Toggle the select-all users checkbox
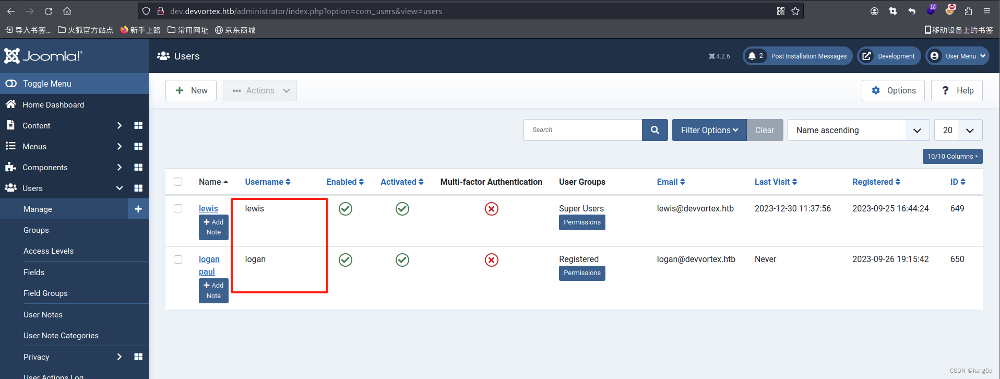Screen dimensions: 1000x379 pos(178,182)
